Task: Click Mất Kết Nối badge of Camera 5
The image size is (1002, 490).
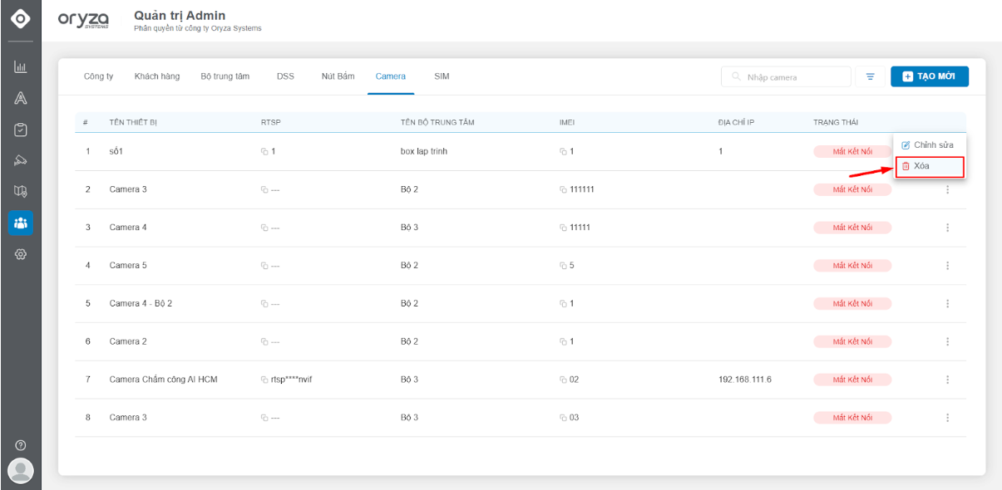Action: point(852,266)
